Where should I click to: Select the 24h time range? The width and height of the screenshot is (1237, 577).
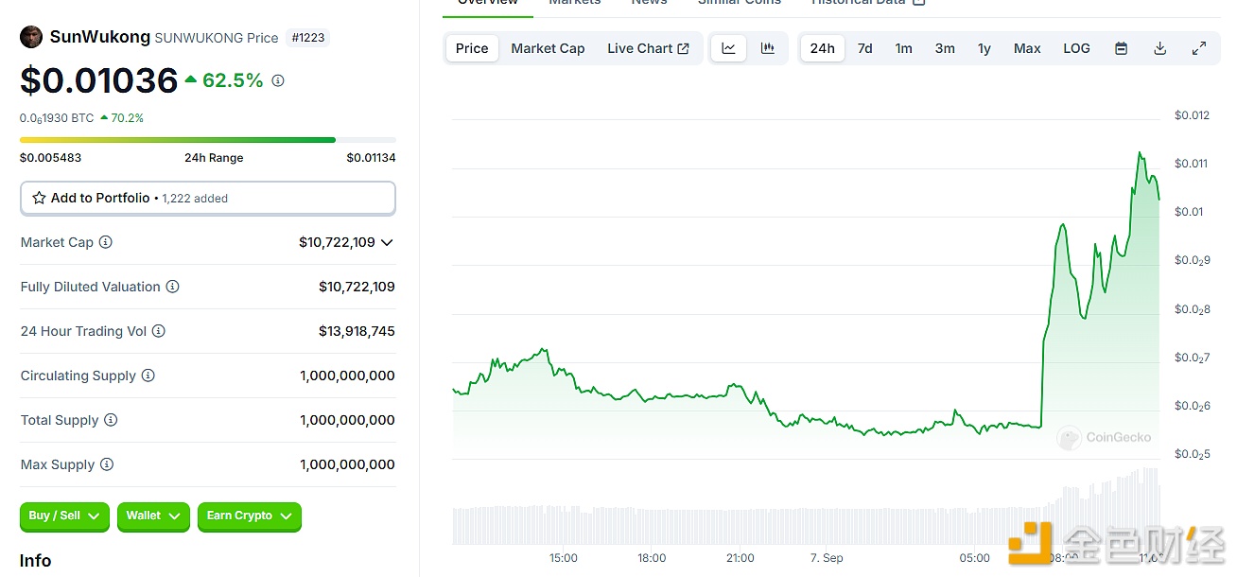click(823, 48)
